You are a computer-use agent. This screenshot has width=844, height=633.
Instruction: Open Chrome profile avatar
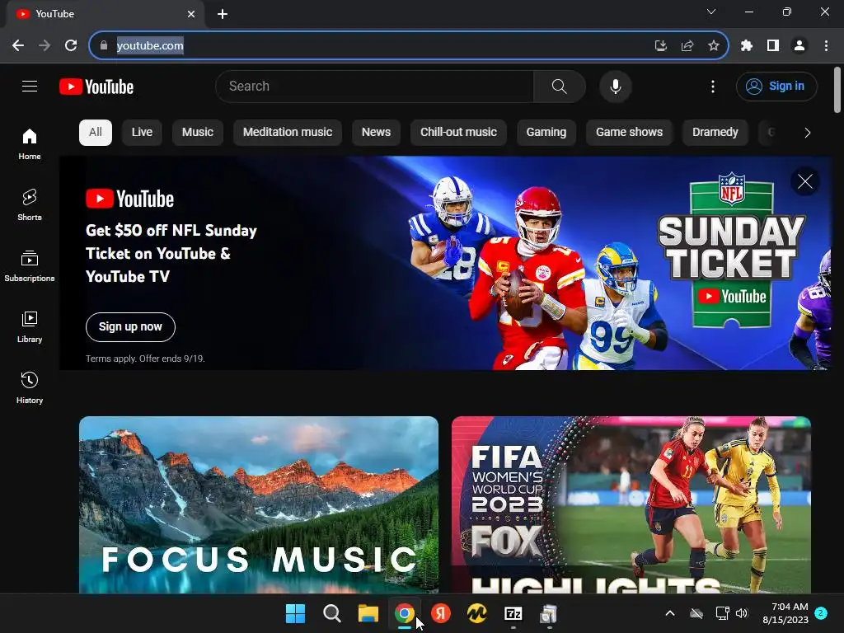pyautogui.click(x=799, y=46)
